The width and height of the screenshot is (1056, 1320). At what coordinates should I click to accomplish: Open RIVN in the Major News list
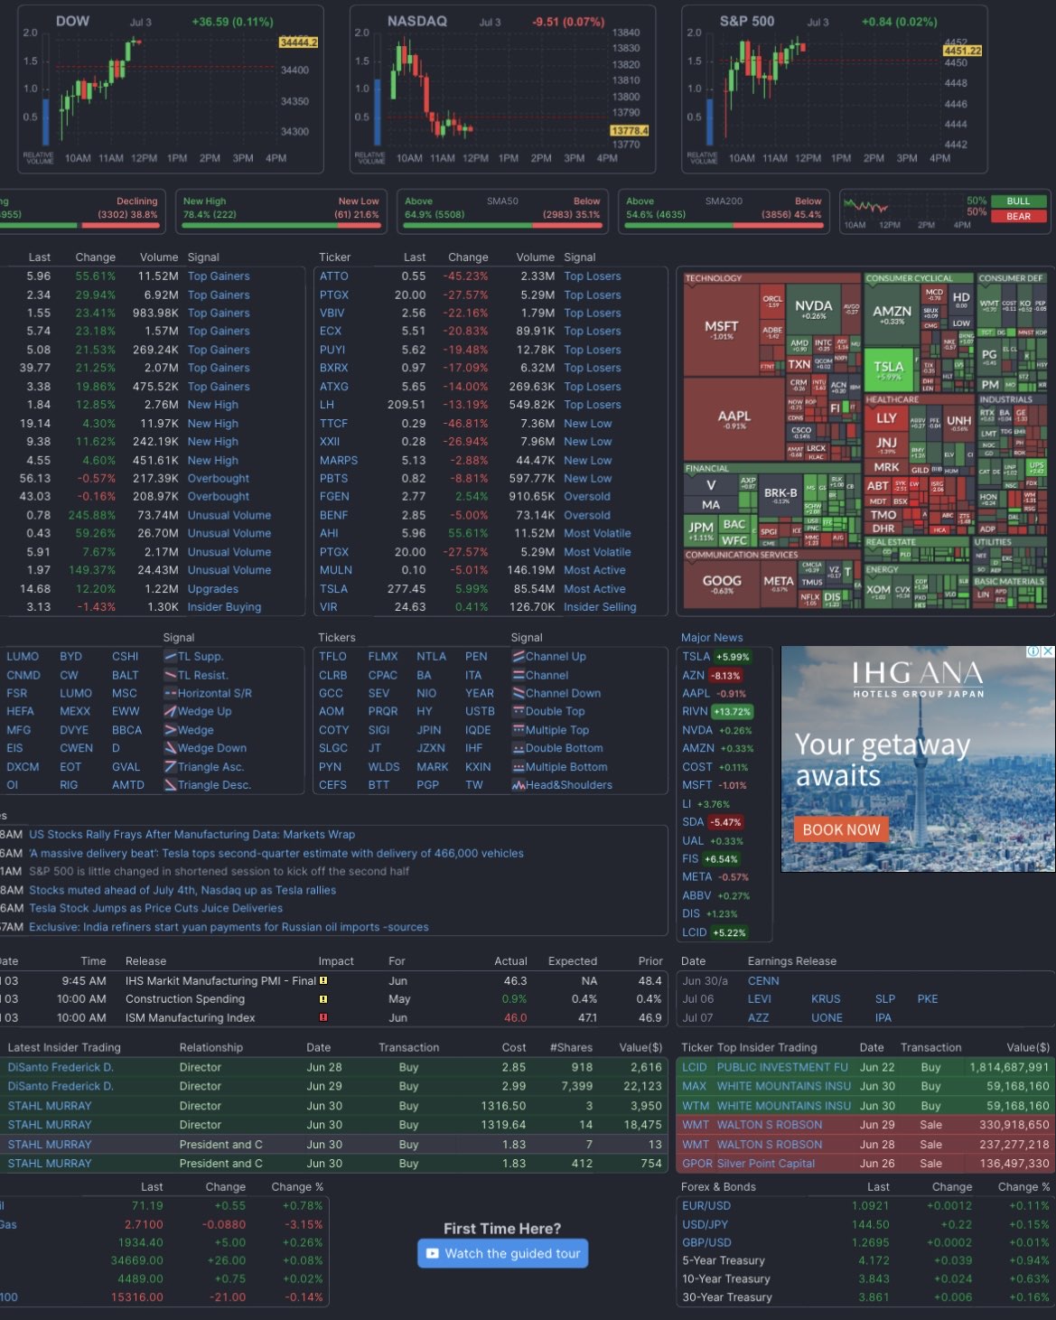point(695,712)
